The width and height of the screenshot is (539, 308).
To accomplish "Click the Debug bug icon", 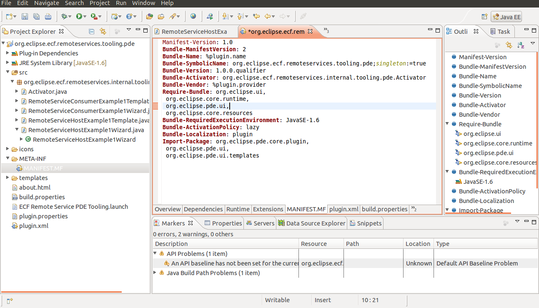I will coord(64,17).
